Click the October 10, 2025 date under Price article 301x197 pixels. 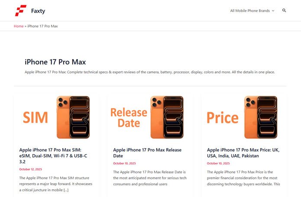point(218,163)
